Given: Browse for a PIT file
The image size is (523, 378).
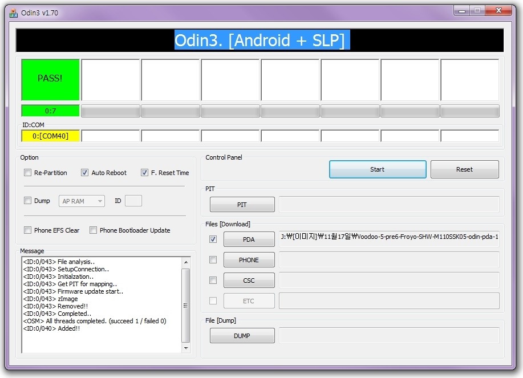Looking at the screenshot, I should (242, 204).
